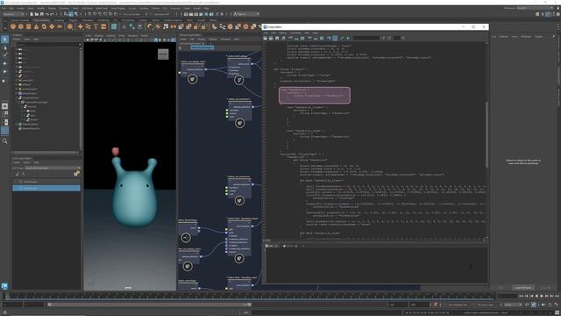Image resolution: width=561 pixels, height=316 pixels.
Task: Activate the Move tool in the toolbox
Action: (x=4, y=63)
